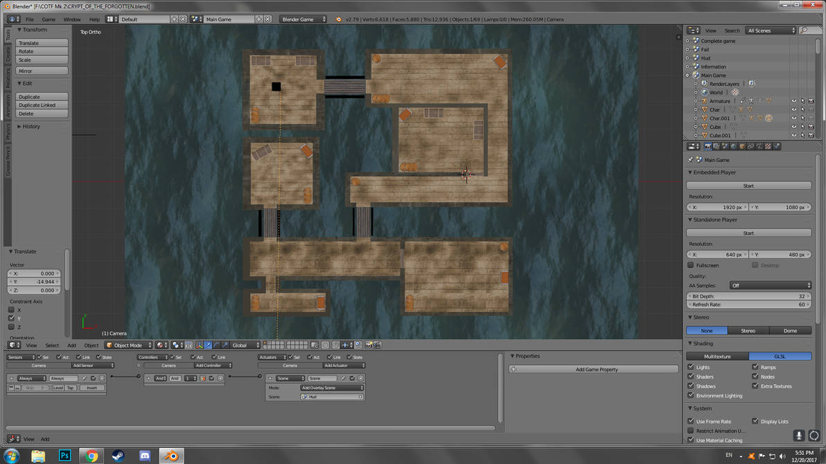Click the X translate slider in the Translate panel
This screenshot has height=464, width=826.
tap(33, 273)
